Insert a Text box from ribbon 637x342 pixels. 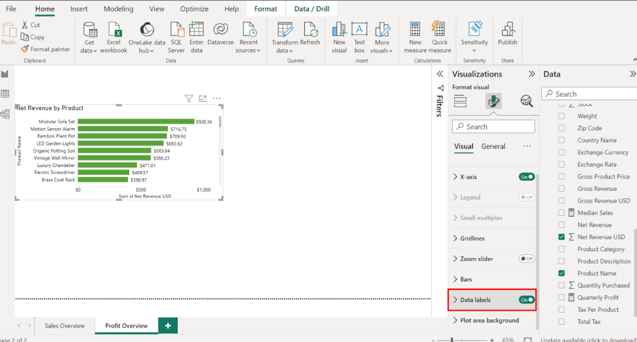359,38
